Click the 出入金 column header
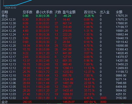The height and width of the screenshot is (104, 132). coord(105,12)
